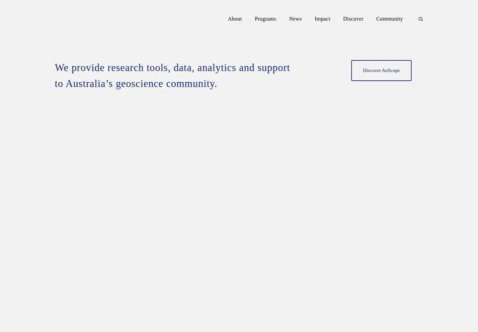Viewport: 478px width, 332px height.
Task: Open the search magnifier icon
Action: point(421,19)
